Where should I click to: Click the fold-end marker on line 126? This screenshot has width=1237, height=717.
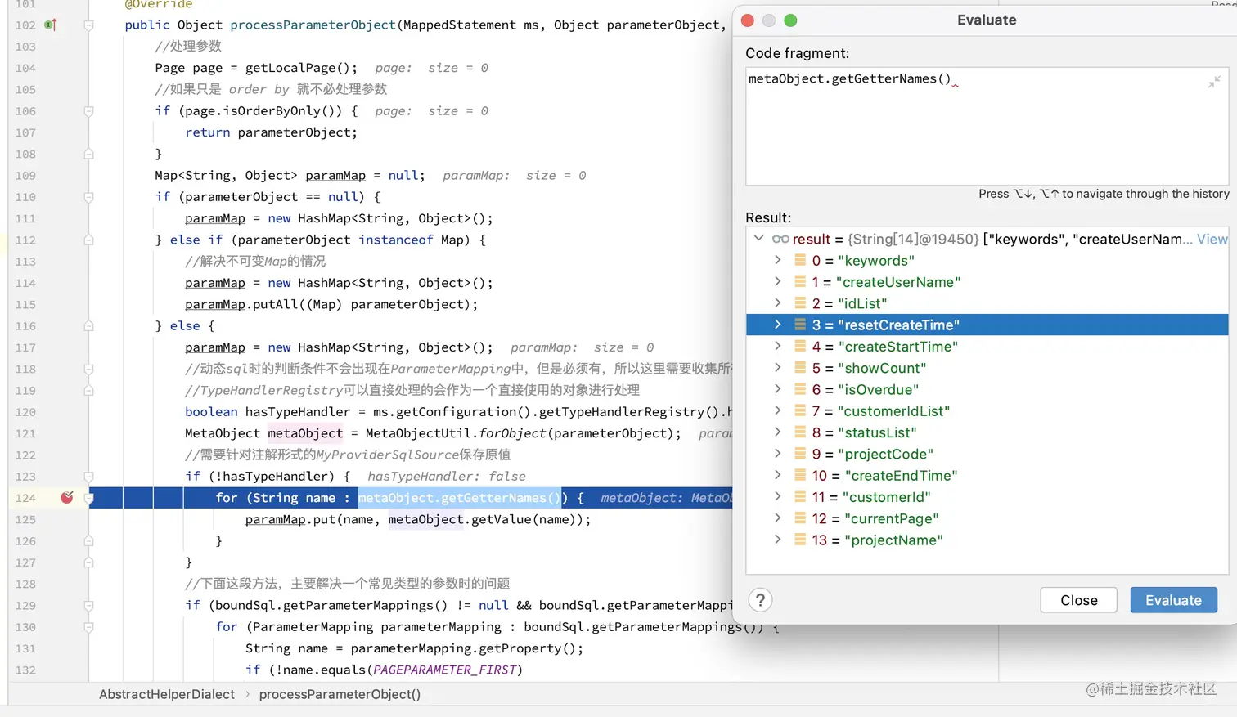88,541
